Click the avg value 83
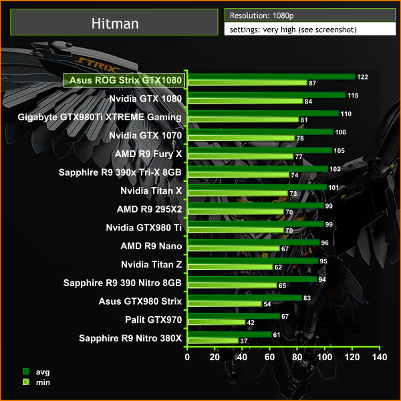401x401 pixels. 307,298
